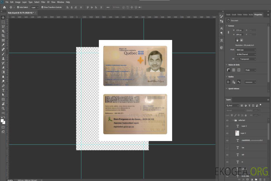Select the Crop tool
The image size is (271, 181).
(3, 36)
